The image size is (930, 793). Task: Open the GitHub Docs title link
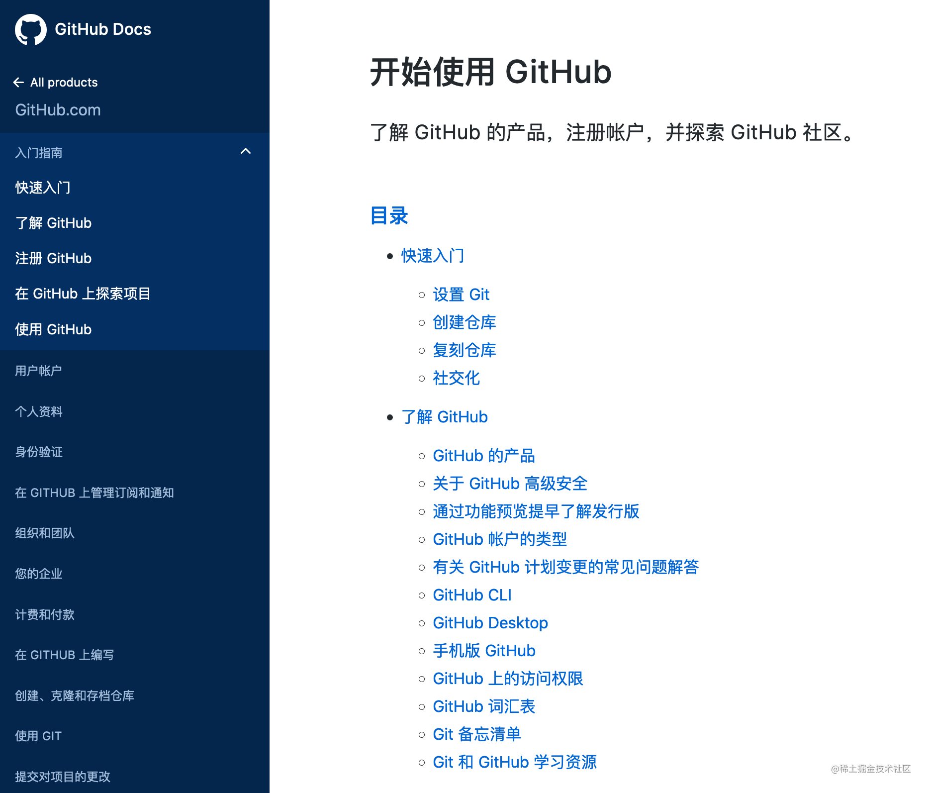click(103, 29)
